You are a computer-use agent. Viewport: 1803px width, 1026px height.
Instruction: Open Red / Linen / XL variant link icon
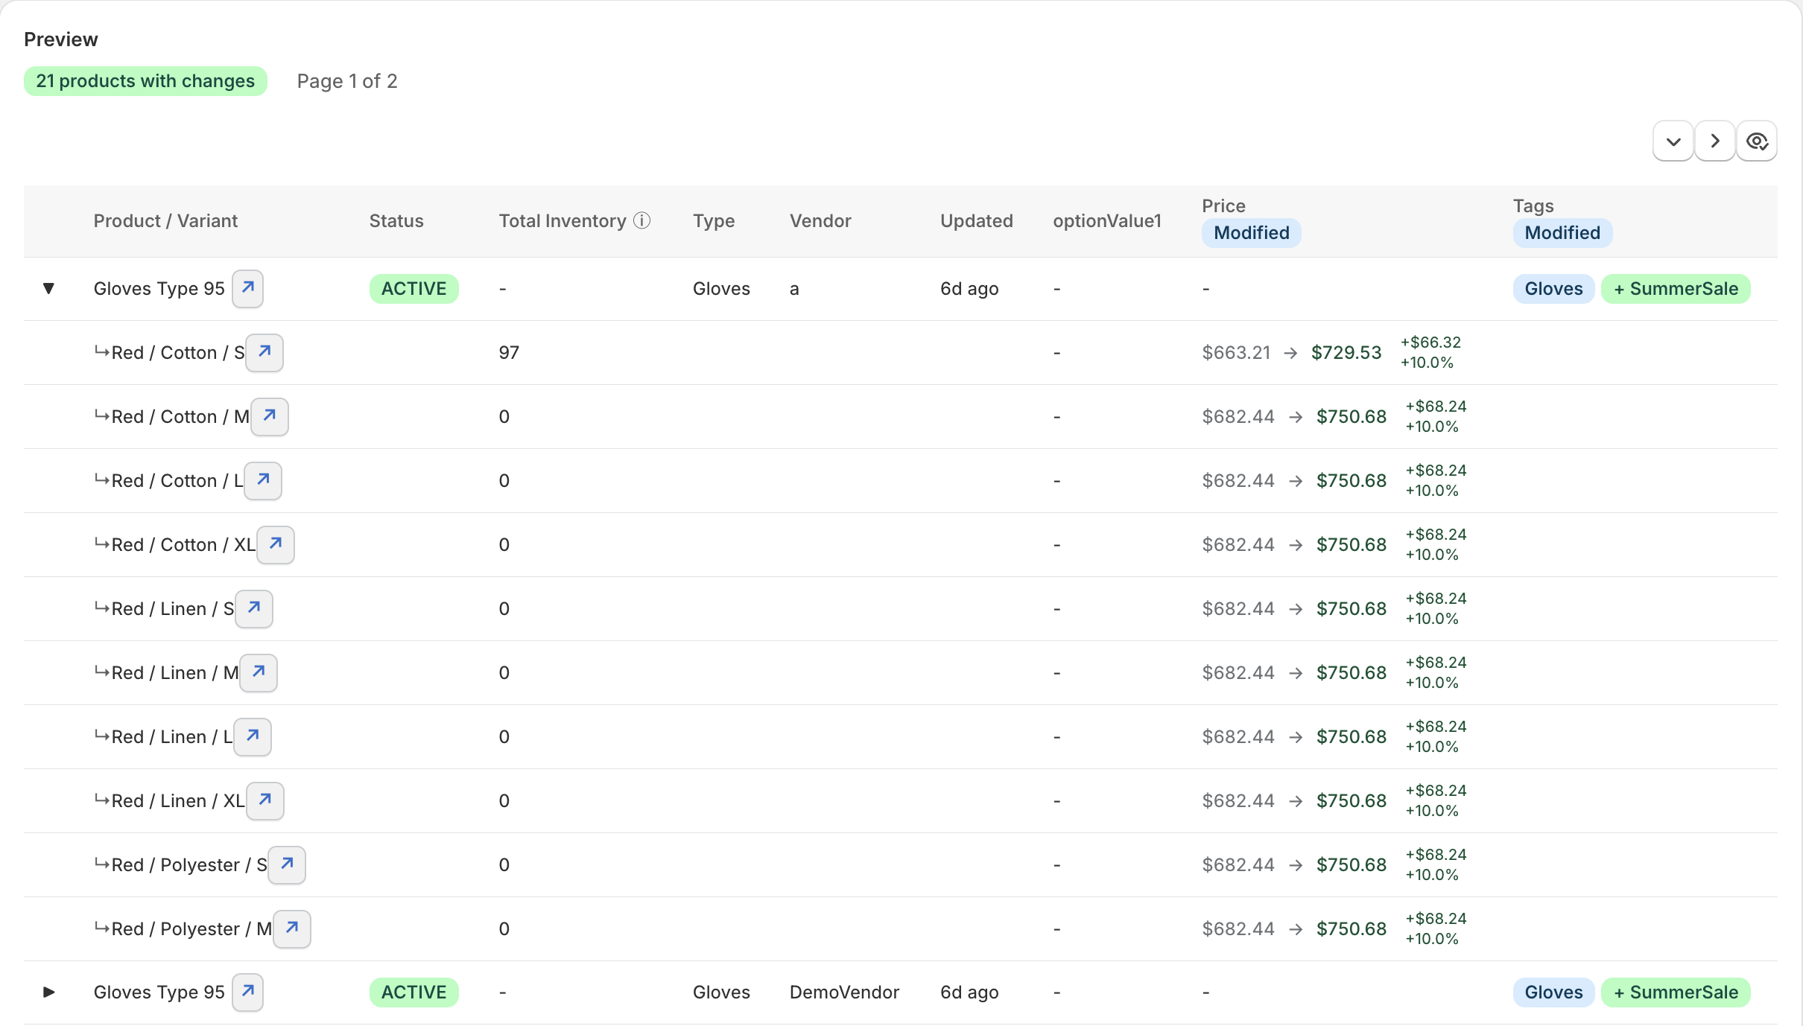(x=265, y=800)
